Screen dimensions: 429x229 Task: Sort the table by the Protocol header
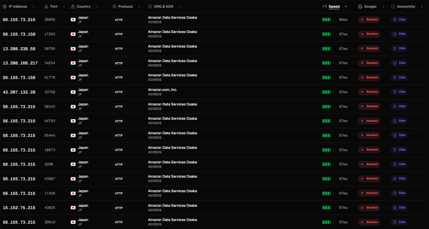point(125,7)
